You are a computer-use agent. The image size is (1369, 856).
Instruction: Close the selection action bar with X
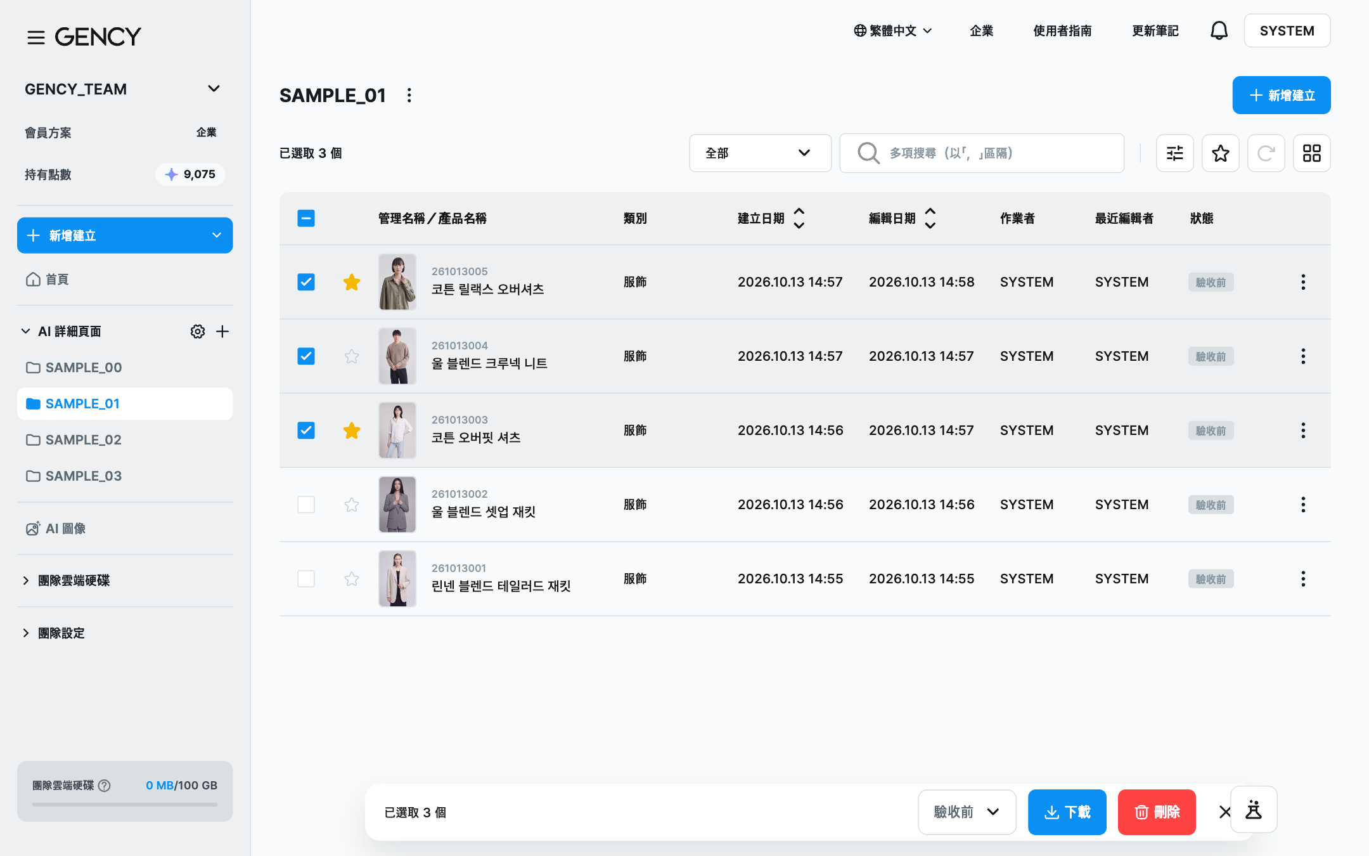click(1224, 812)
